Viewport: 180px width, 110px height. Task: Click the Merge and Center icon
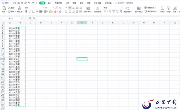(88, 8)
